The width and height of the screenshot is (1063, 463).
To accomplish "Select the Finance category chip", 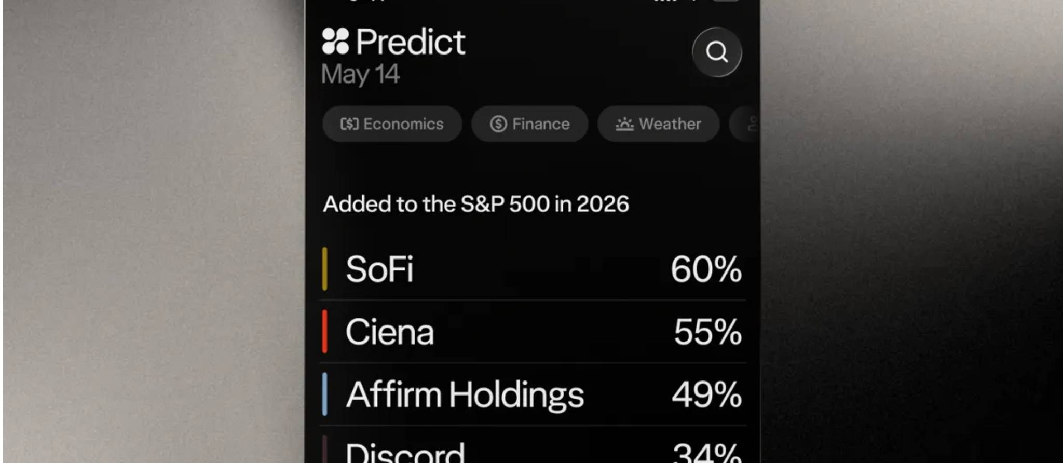I will [529, 124].
